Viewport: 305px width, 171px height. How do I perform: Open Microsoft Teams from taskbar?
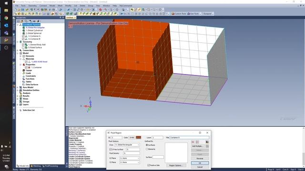coord(6,33)
